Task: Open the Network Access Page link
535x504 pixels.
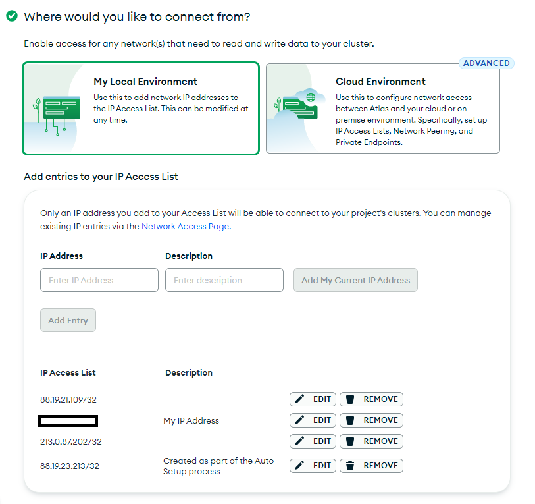Action: point(186,226)
